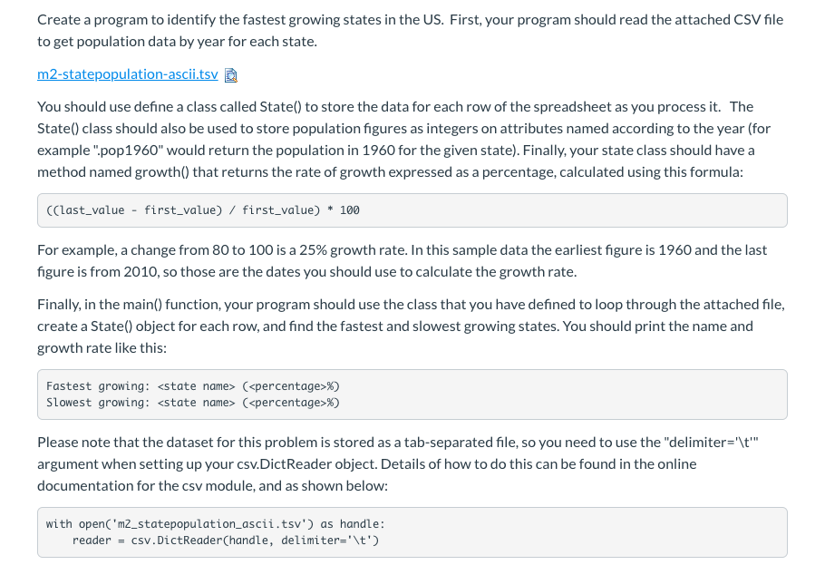Click the 'Please note that the dataset' line
This screenshot has height=565, width=815.
(x=398, y=443)
